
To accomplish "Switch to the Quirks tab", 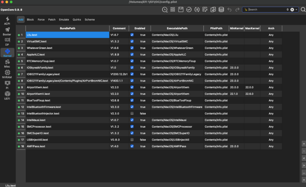I will [x=77, y=20].
